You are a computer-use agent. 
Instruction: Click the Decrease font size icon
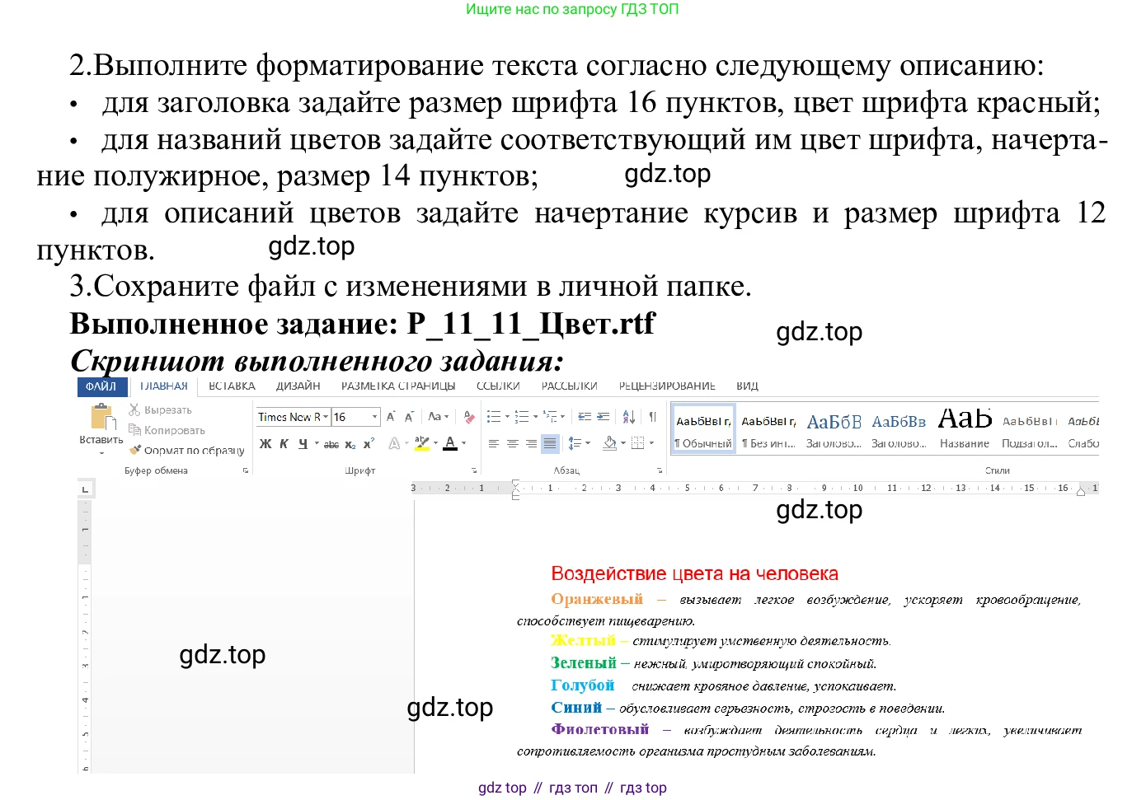[409, 417]
